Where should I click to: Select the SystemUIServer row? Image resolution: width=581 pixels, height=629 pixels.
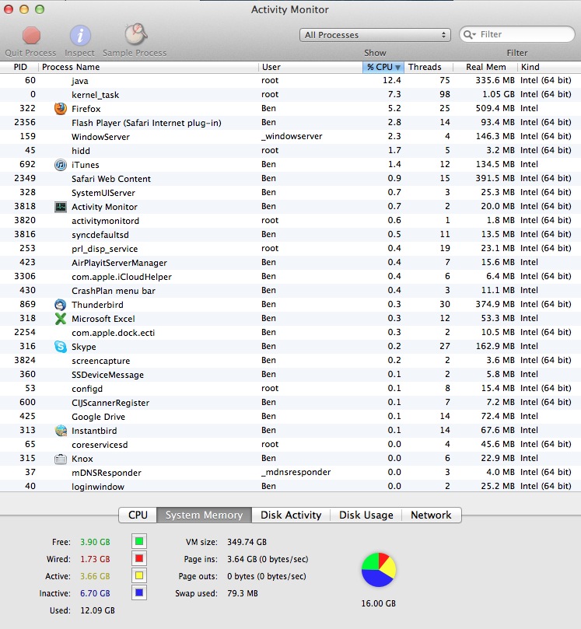coord(291,193)
